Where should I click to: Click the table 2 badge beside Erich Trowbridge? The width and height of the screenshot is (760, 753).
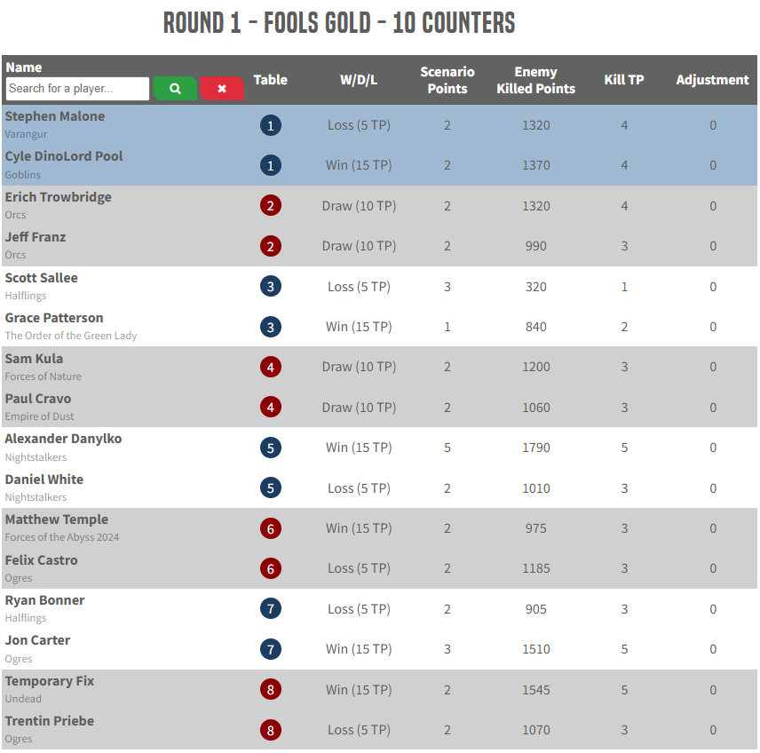tap(271, 206)
